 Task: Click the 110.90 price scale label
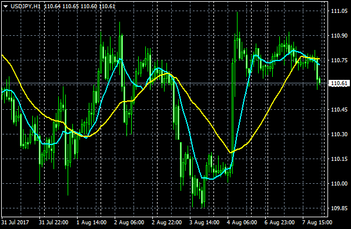pos(339,36)
